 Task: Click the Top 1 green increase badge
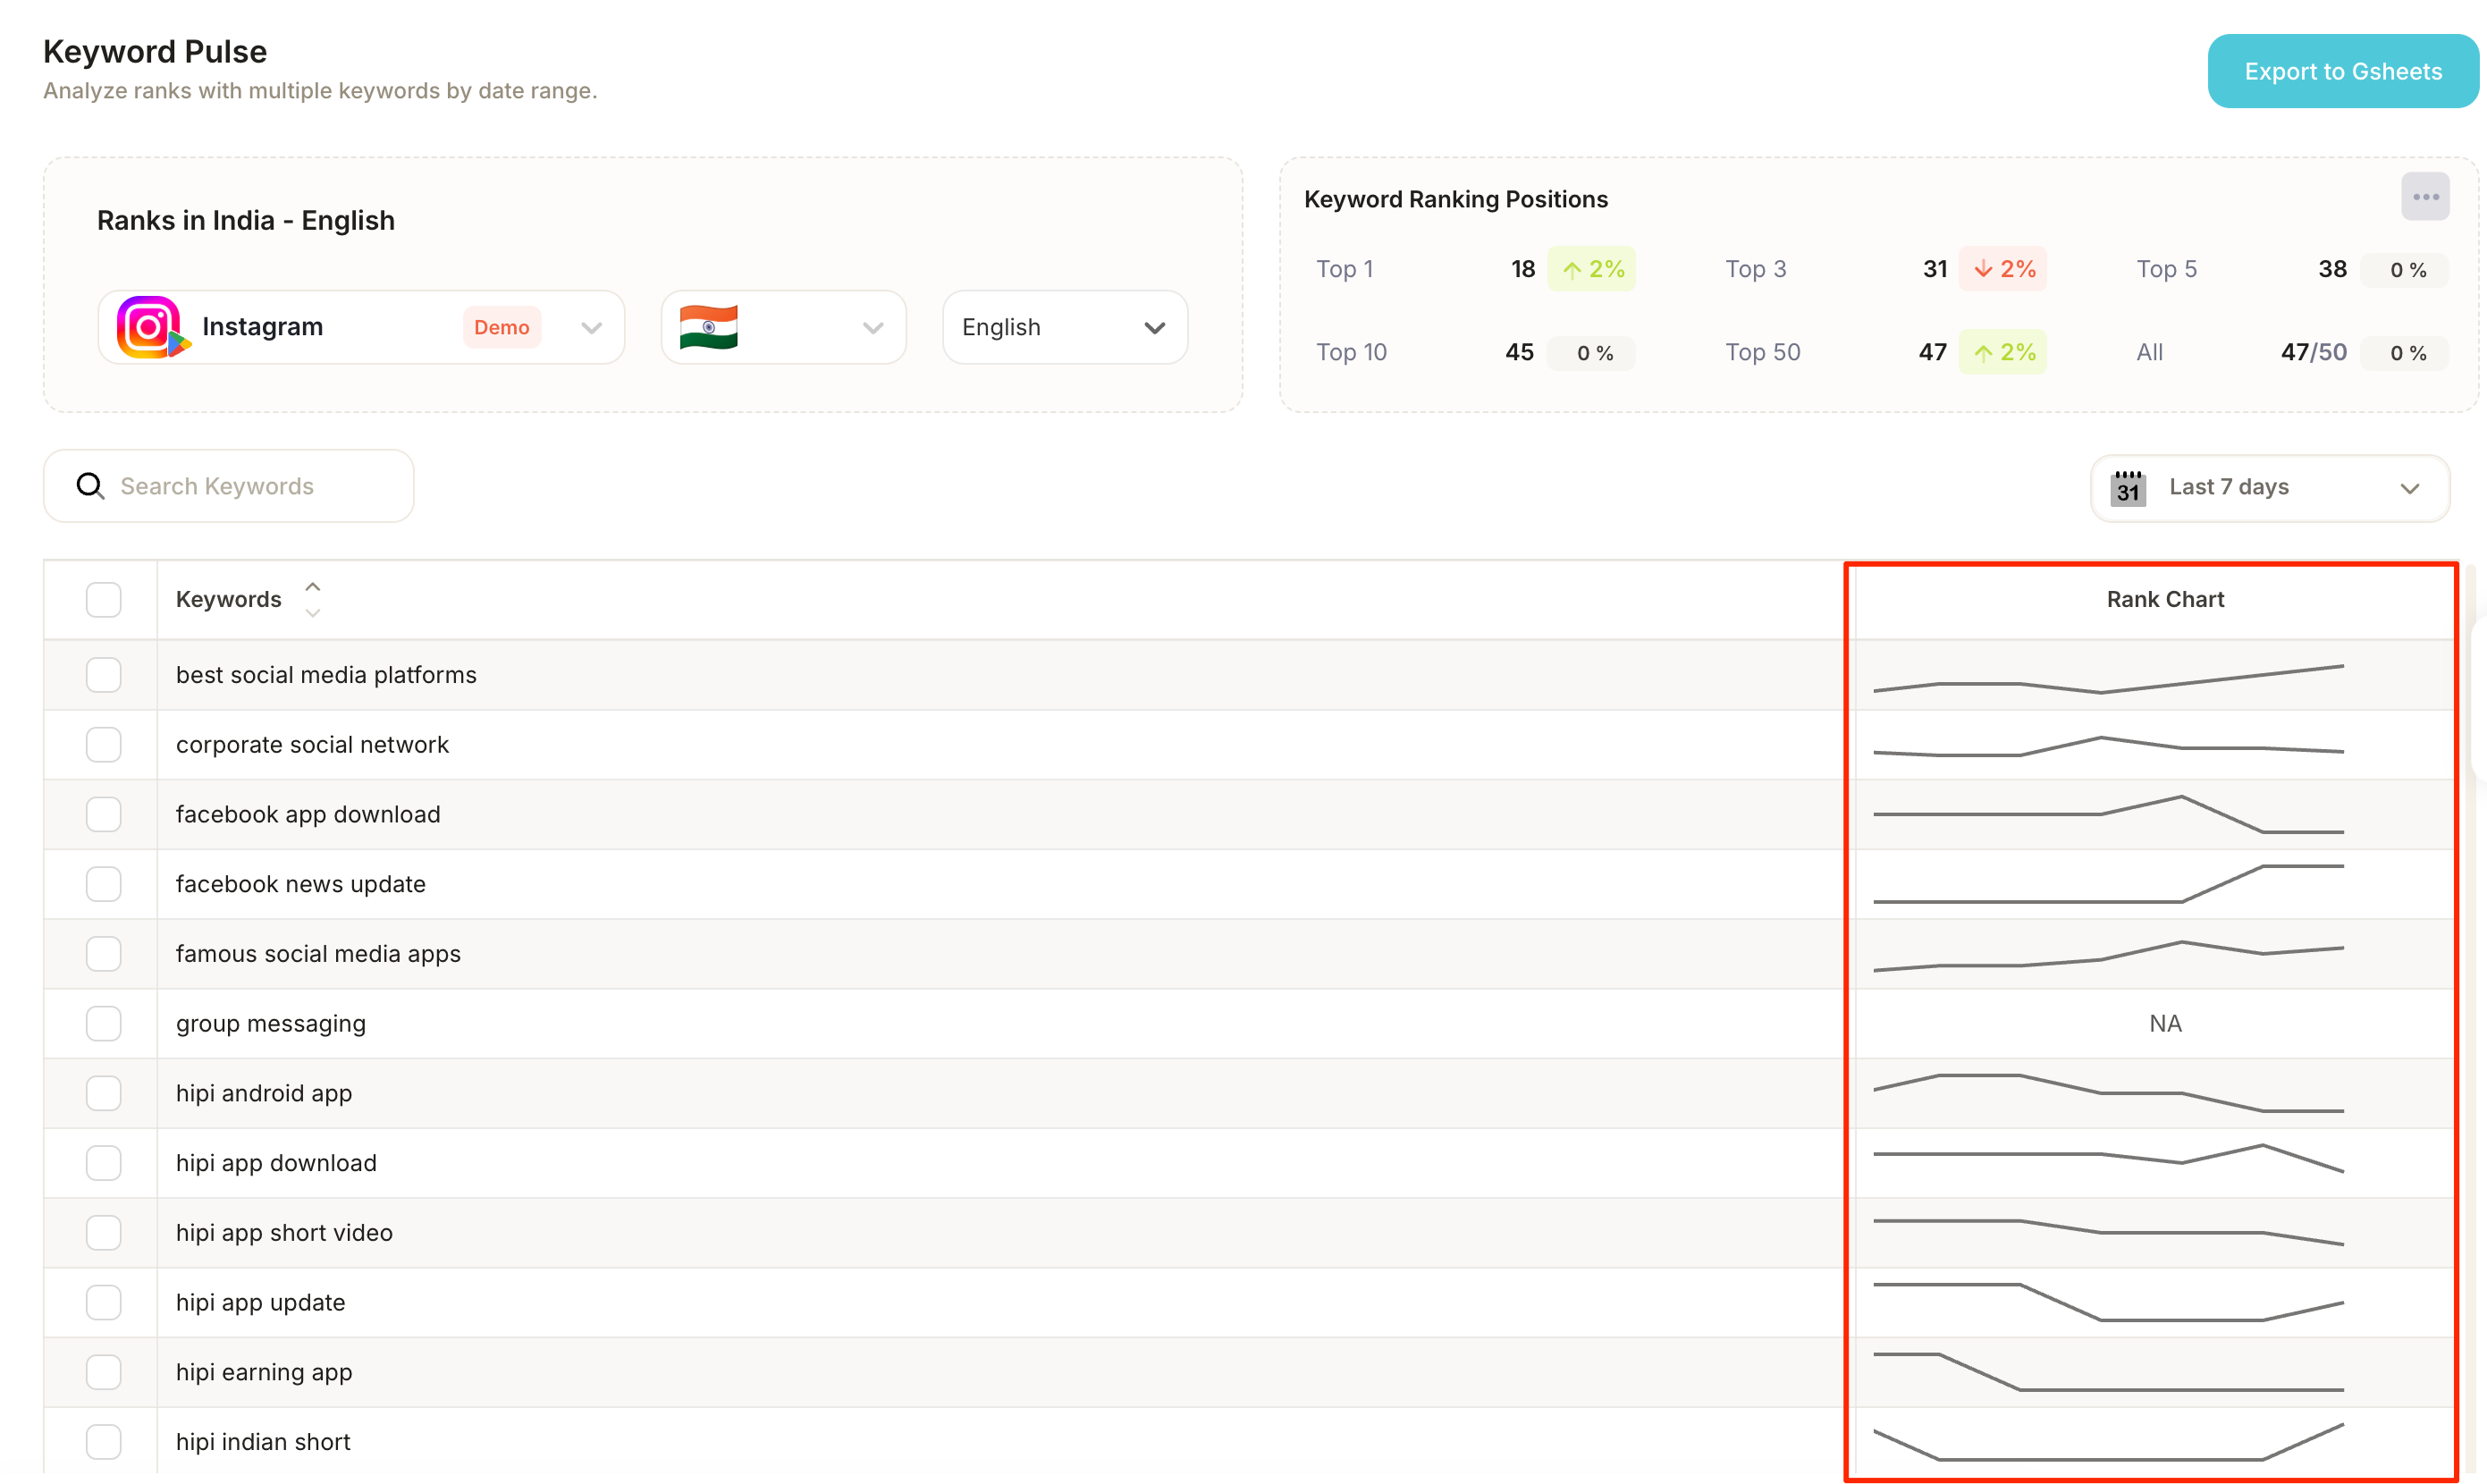click(x=1591, y=269)
